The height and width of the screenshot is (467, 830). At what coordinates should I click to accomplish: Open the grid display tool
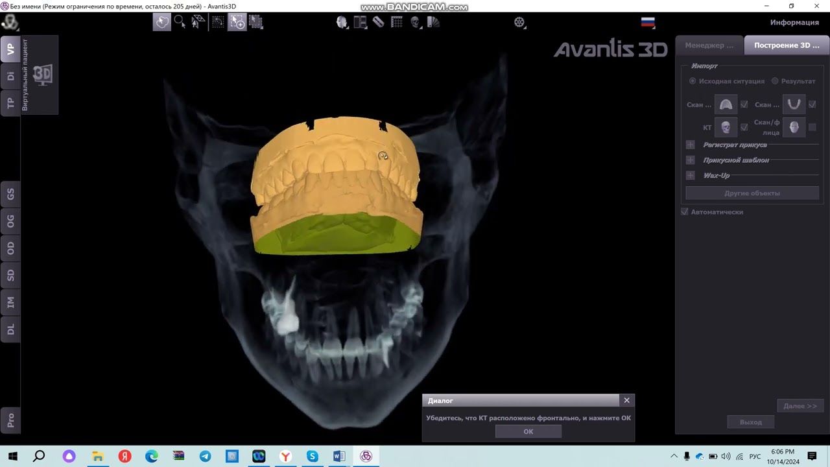396,22
